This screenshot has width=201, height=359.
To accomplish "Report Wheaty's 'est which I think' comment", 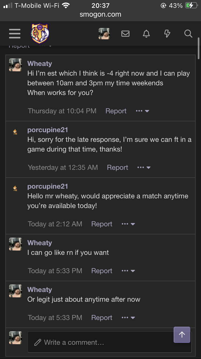I will pyautogui.click(x=116, y=111).
